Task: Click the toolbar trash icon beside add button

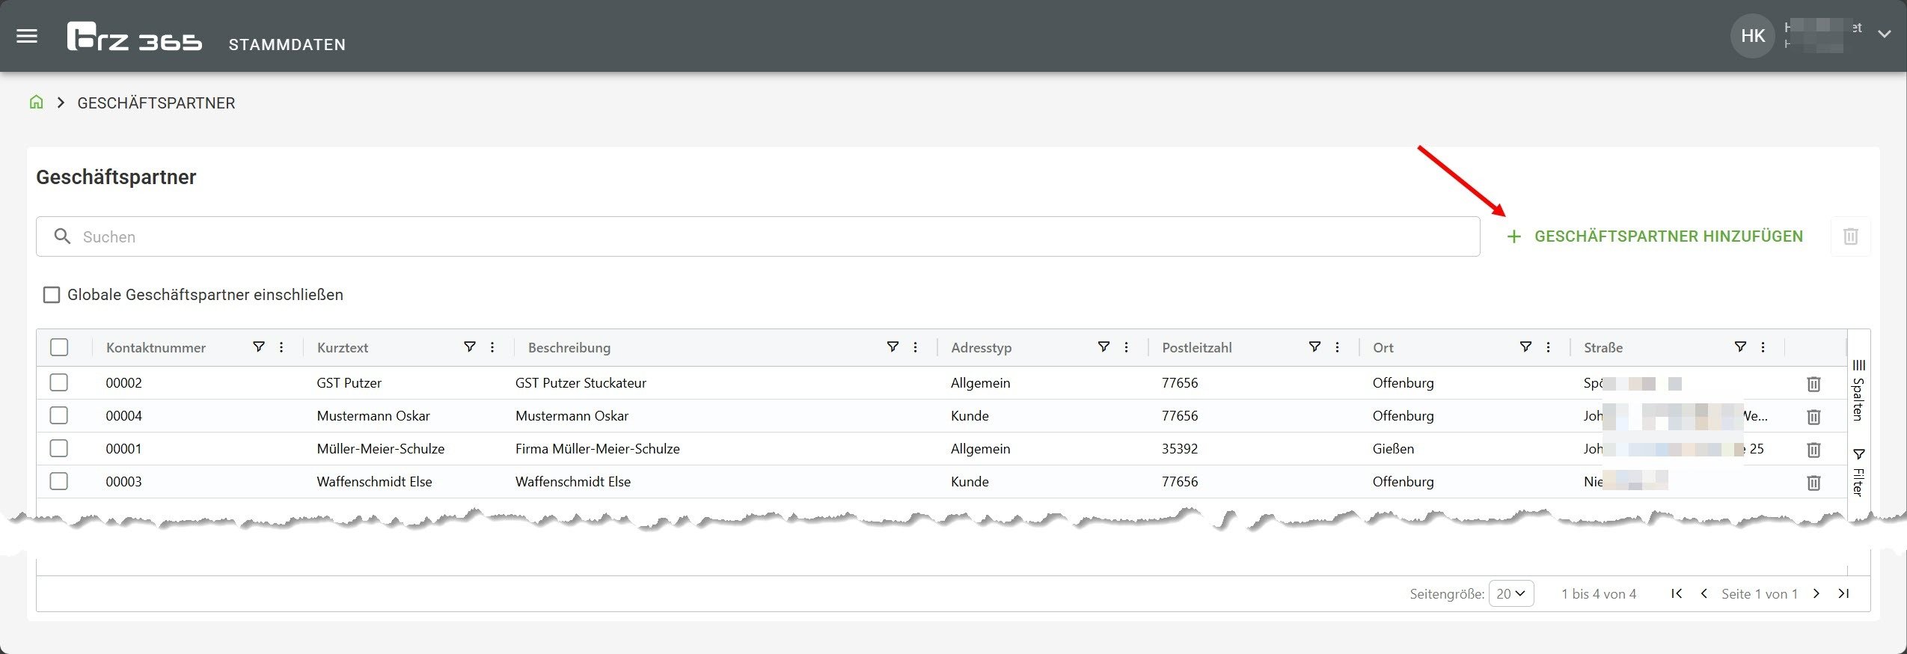Action: (x=1850, y=236)
